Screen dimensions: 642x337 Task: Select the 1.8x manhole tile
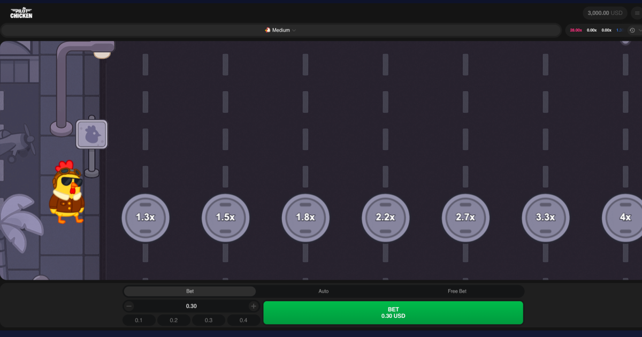pos(305,218)
